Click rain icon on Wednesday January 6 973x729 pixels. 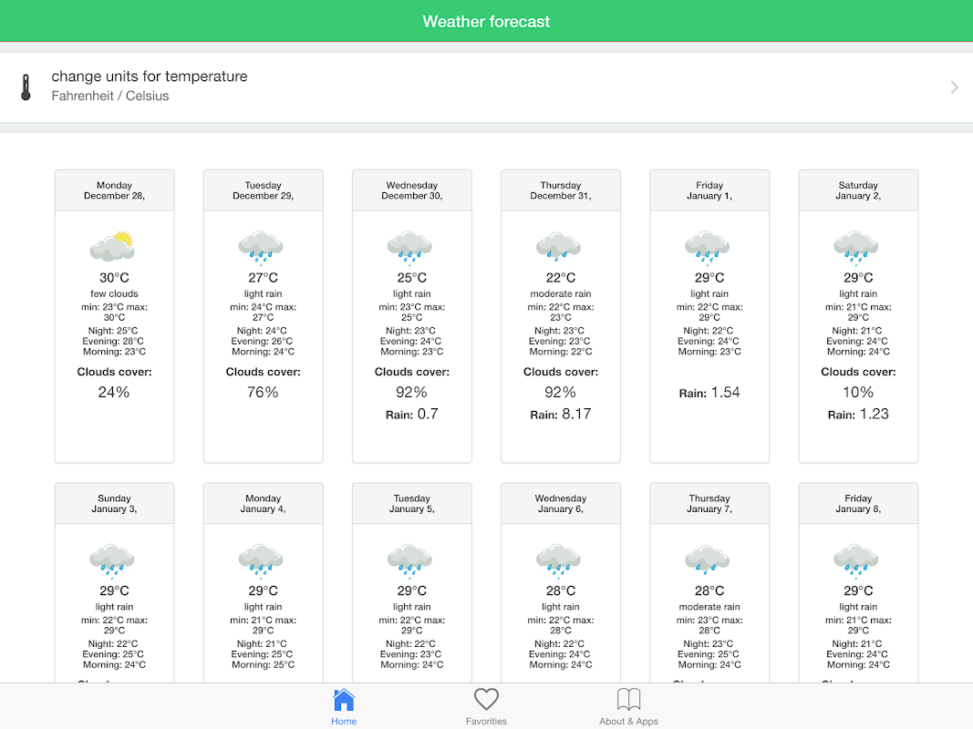click(x=559, y=560)
